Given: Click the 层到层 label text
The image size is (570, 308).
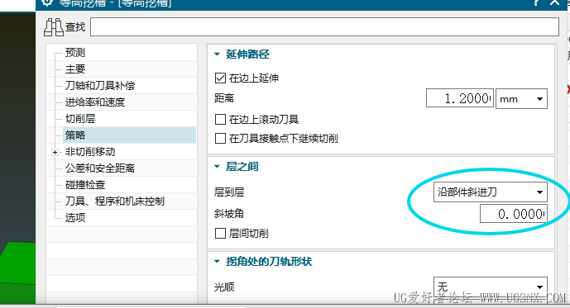Looking at the screenshot, I should 229,192.
